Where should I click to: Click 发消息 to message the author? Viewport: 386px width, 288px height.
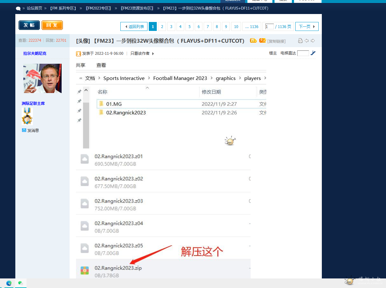pos(33,130)
